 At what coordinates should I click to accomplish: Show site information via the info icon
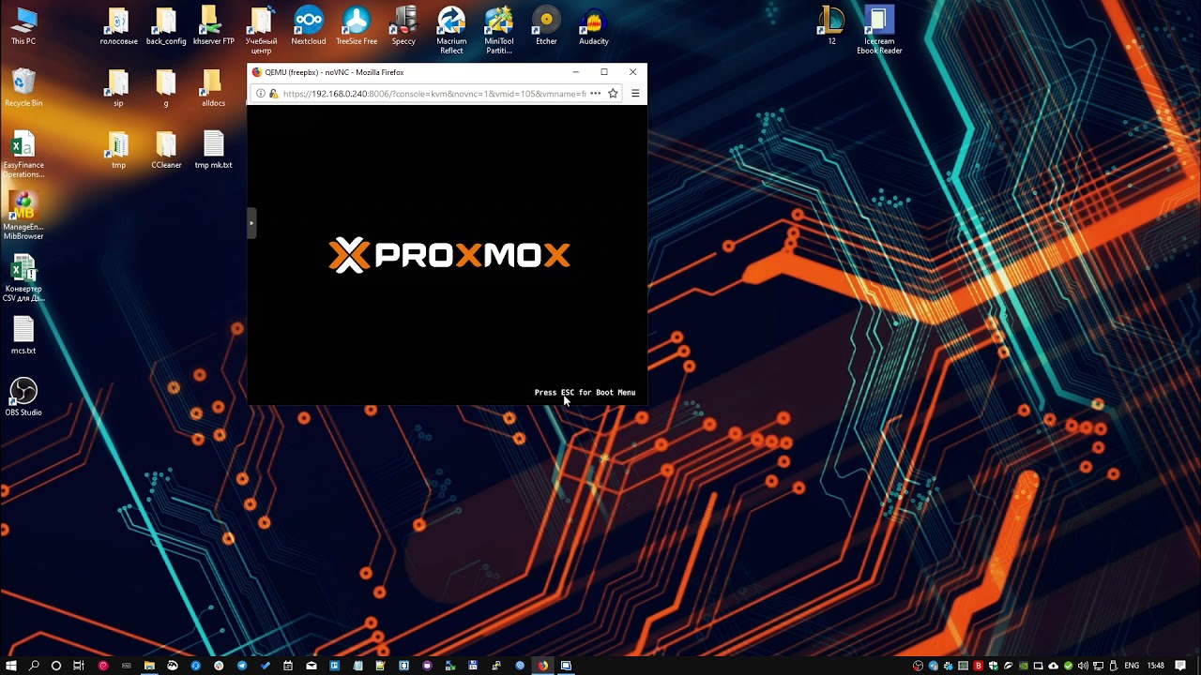coord(261,94)
